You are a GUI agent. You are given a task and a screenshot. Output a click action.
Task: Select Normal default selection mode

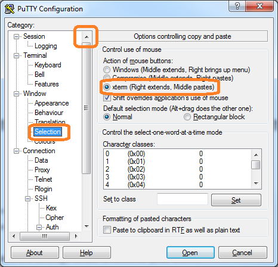pos(107,117)
